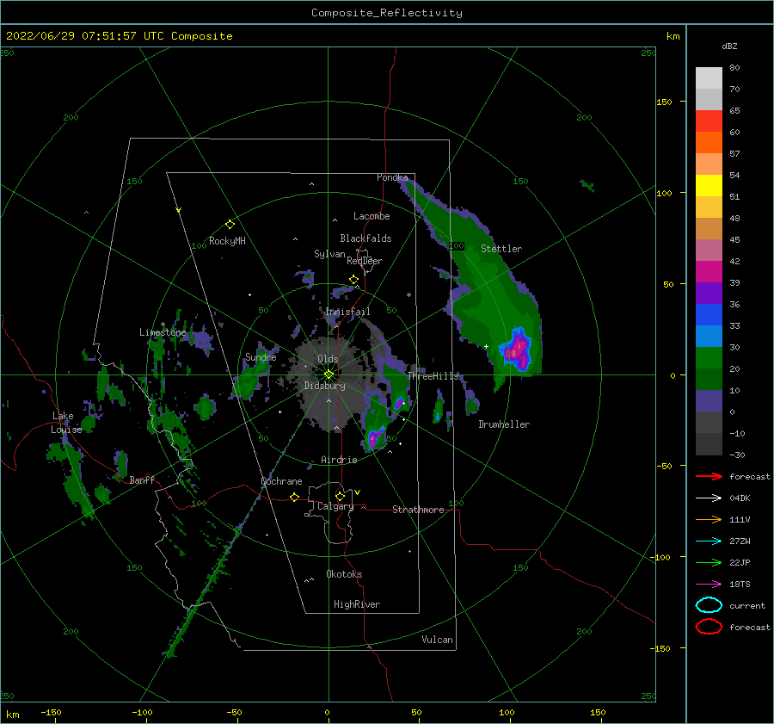
Task: Click the red forecast arrow in legend
Action: [x=709, y=476]
